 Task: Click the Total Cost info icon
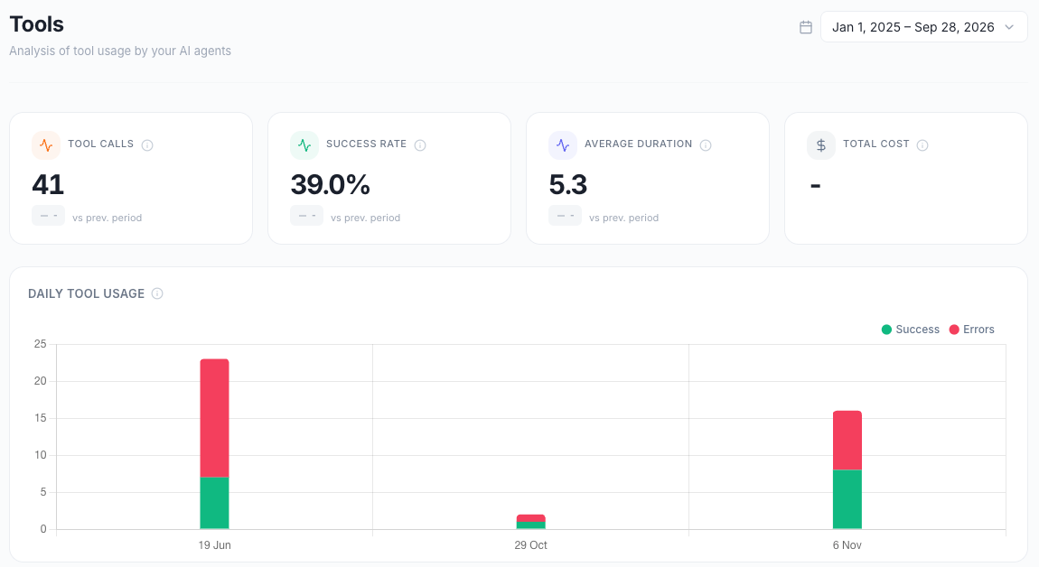pyautogui.click(x=922, y=145)
